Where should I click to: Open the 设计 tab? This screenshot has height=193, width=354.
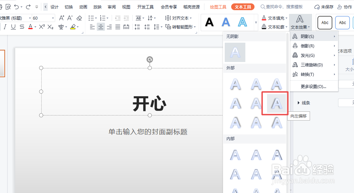pos(54,7)
